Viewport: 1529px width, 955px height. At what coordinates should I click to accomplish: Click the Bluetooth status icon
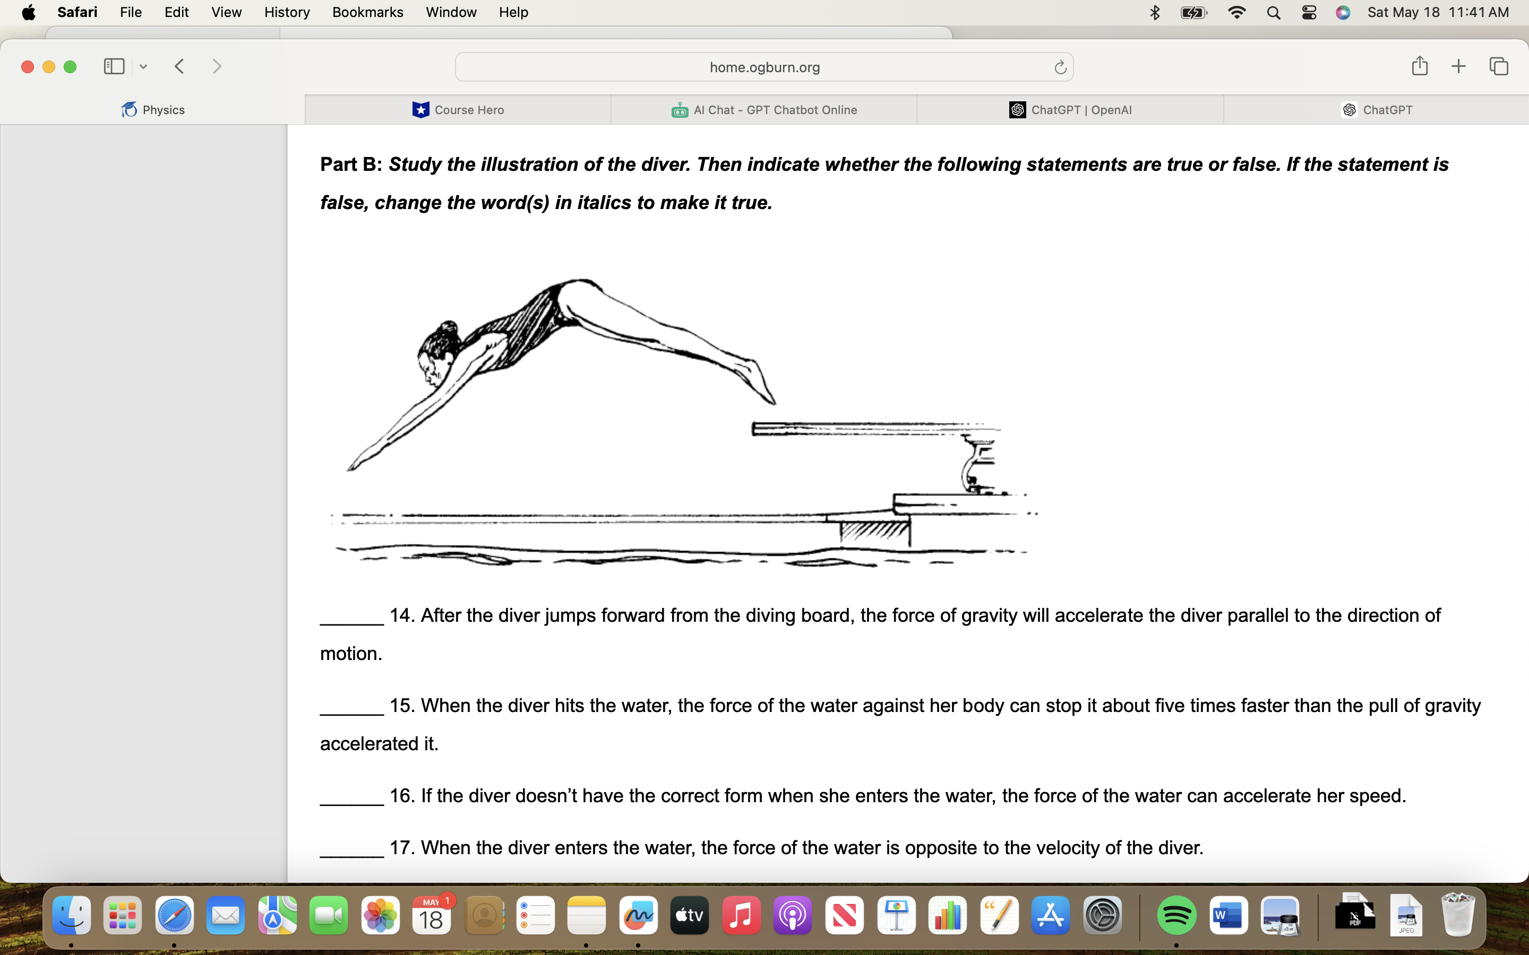[1154, 12]
